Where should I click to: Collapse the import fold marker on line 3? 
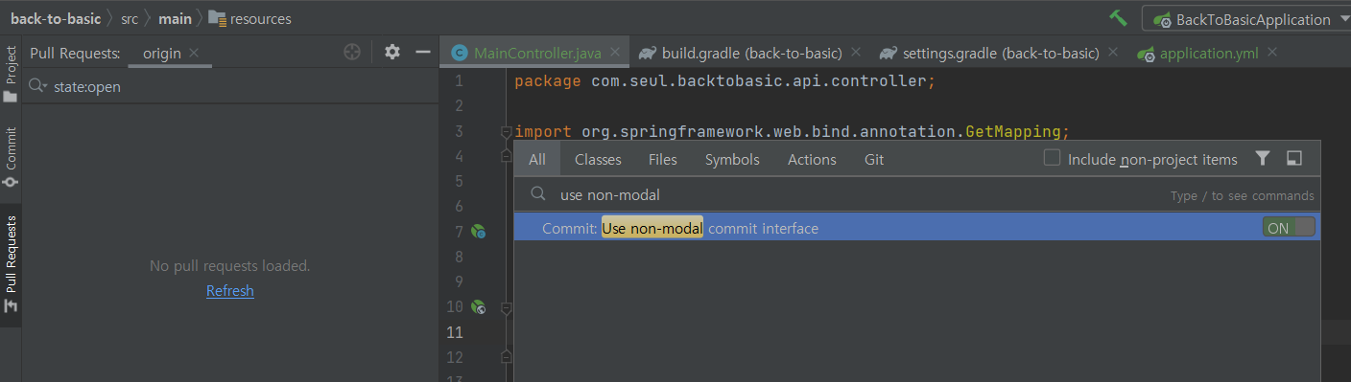pyautogui.click(x=506, y=132)
